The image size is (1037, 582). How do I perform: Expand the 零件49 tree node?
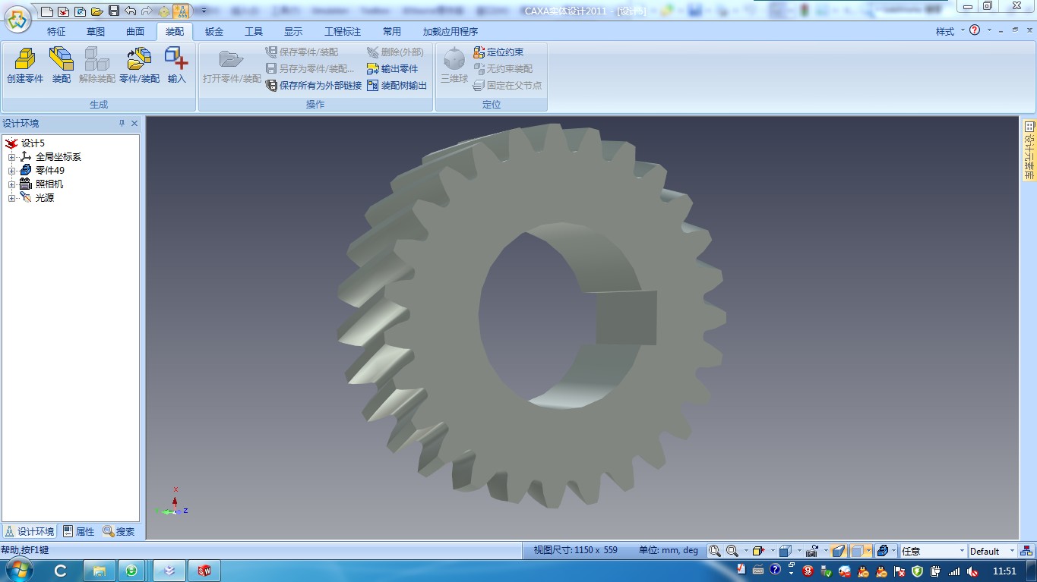point(12,171)
